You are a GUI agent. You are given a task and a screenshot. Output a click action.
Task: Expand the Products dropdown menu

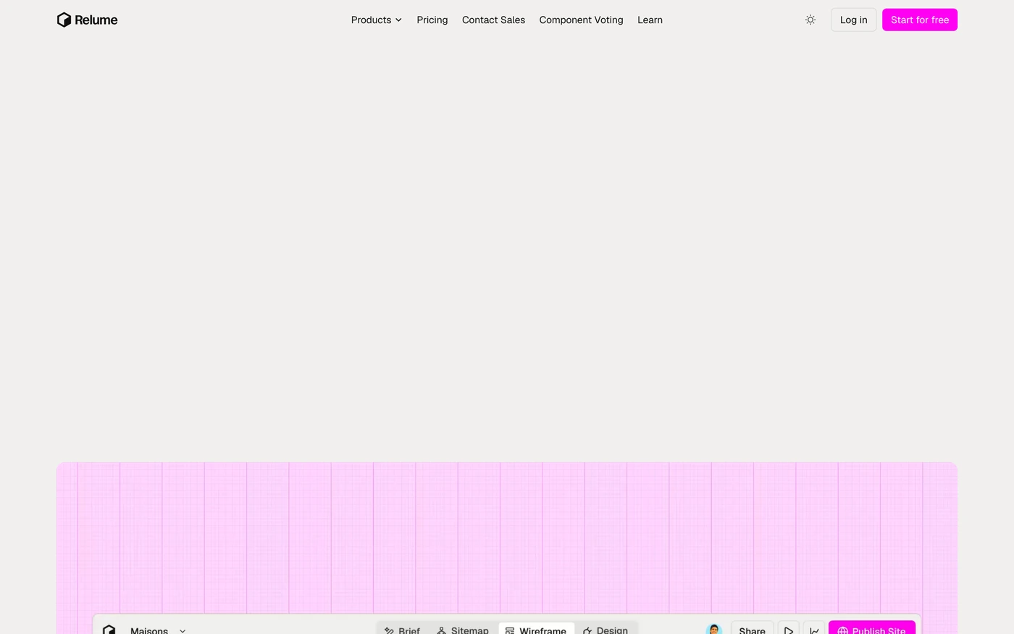(376, 20)
